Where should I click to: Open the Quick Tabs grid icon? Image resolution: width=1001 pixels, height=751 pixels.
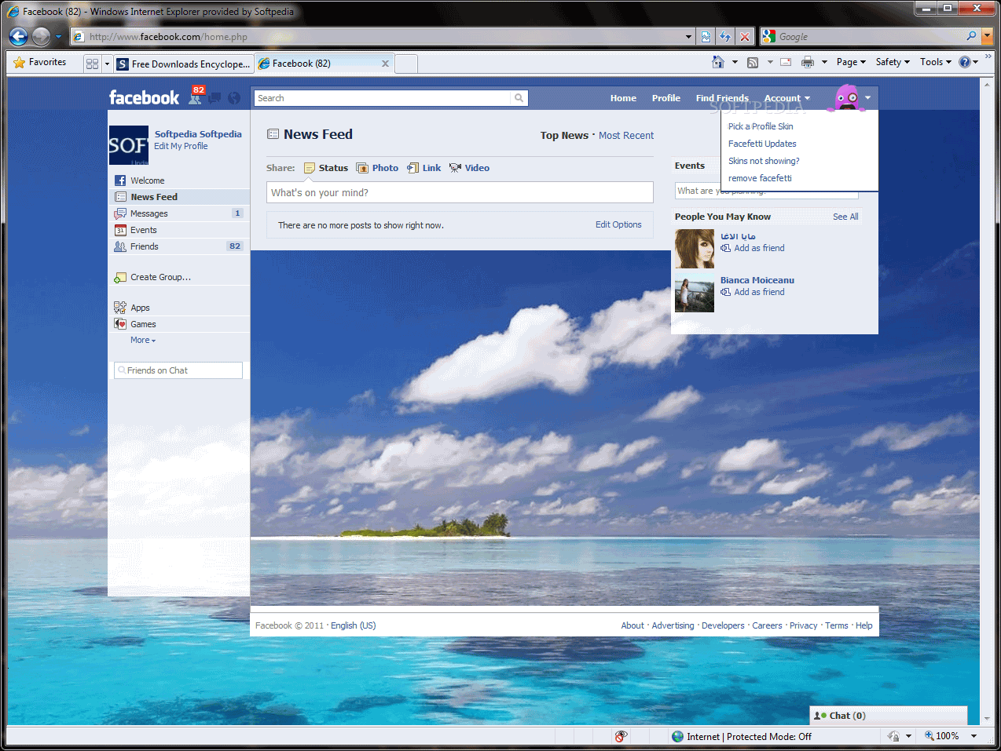92,64
